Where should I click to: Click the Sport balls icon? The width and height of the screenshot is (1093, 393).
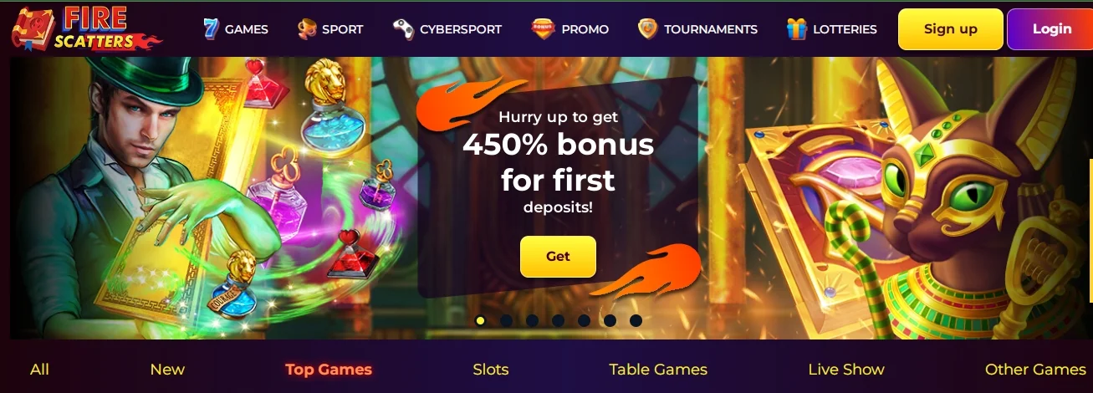tap(307, 29)
